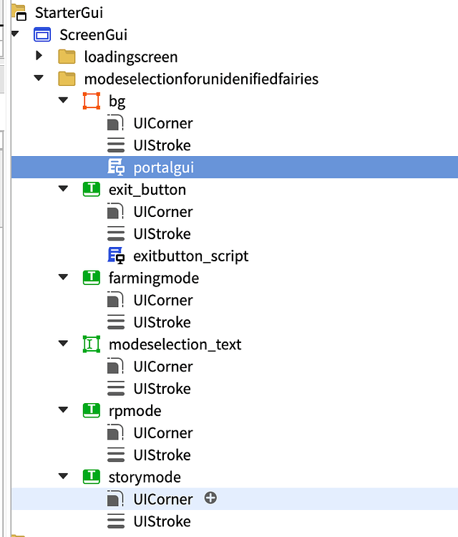The width and height of the screenshot is (458, 537).
Task: Select the StarterGui label
Action: [x=69, y=13]
